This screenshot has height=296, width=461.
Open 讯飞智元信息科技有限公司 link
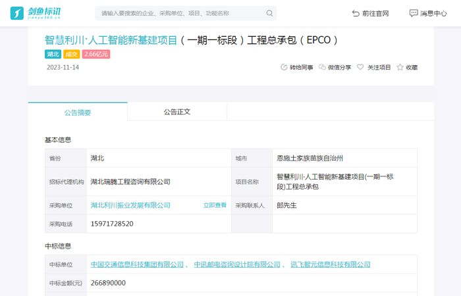(x=331, y=264)
